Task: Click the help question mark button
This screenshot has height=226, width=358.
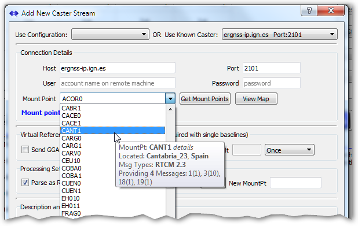Action: pyautogui.click(x=309, y=10)
